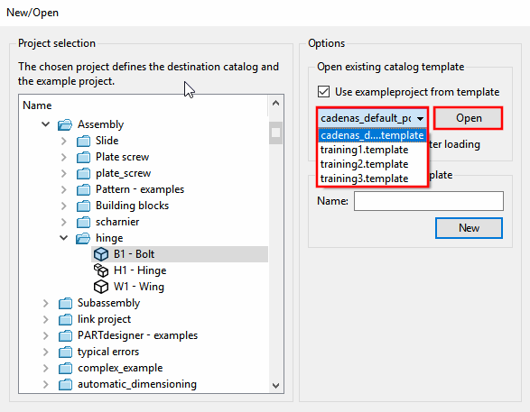Select the W1 - Wing cube icon

pos(101,287)
